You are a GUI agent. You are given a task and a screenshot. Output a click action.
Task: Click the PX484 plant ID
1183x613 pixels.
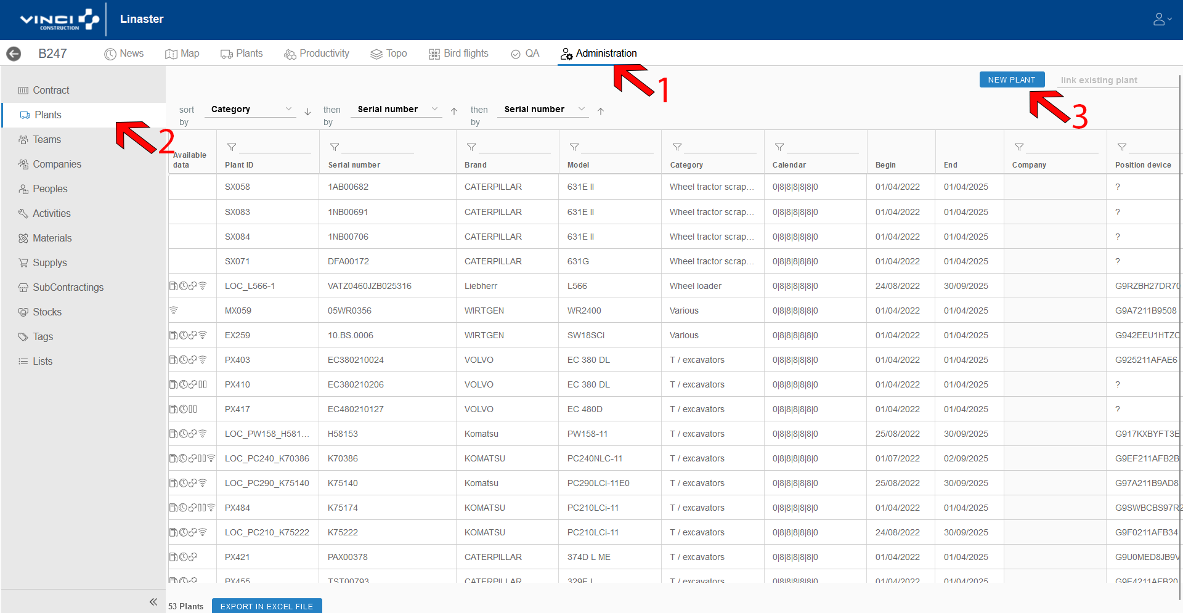[237, 508]
